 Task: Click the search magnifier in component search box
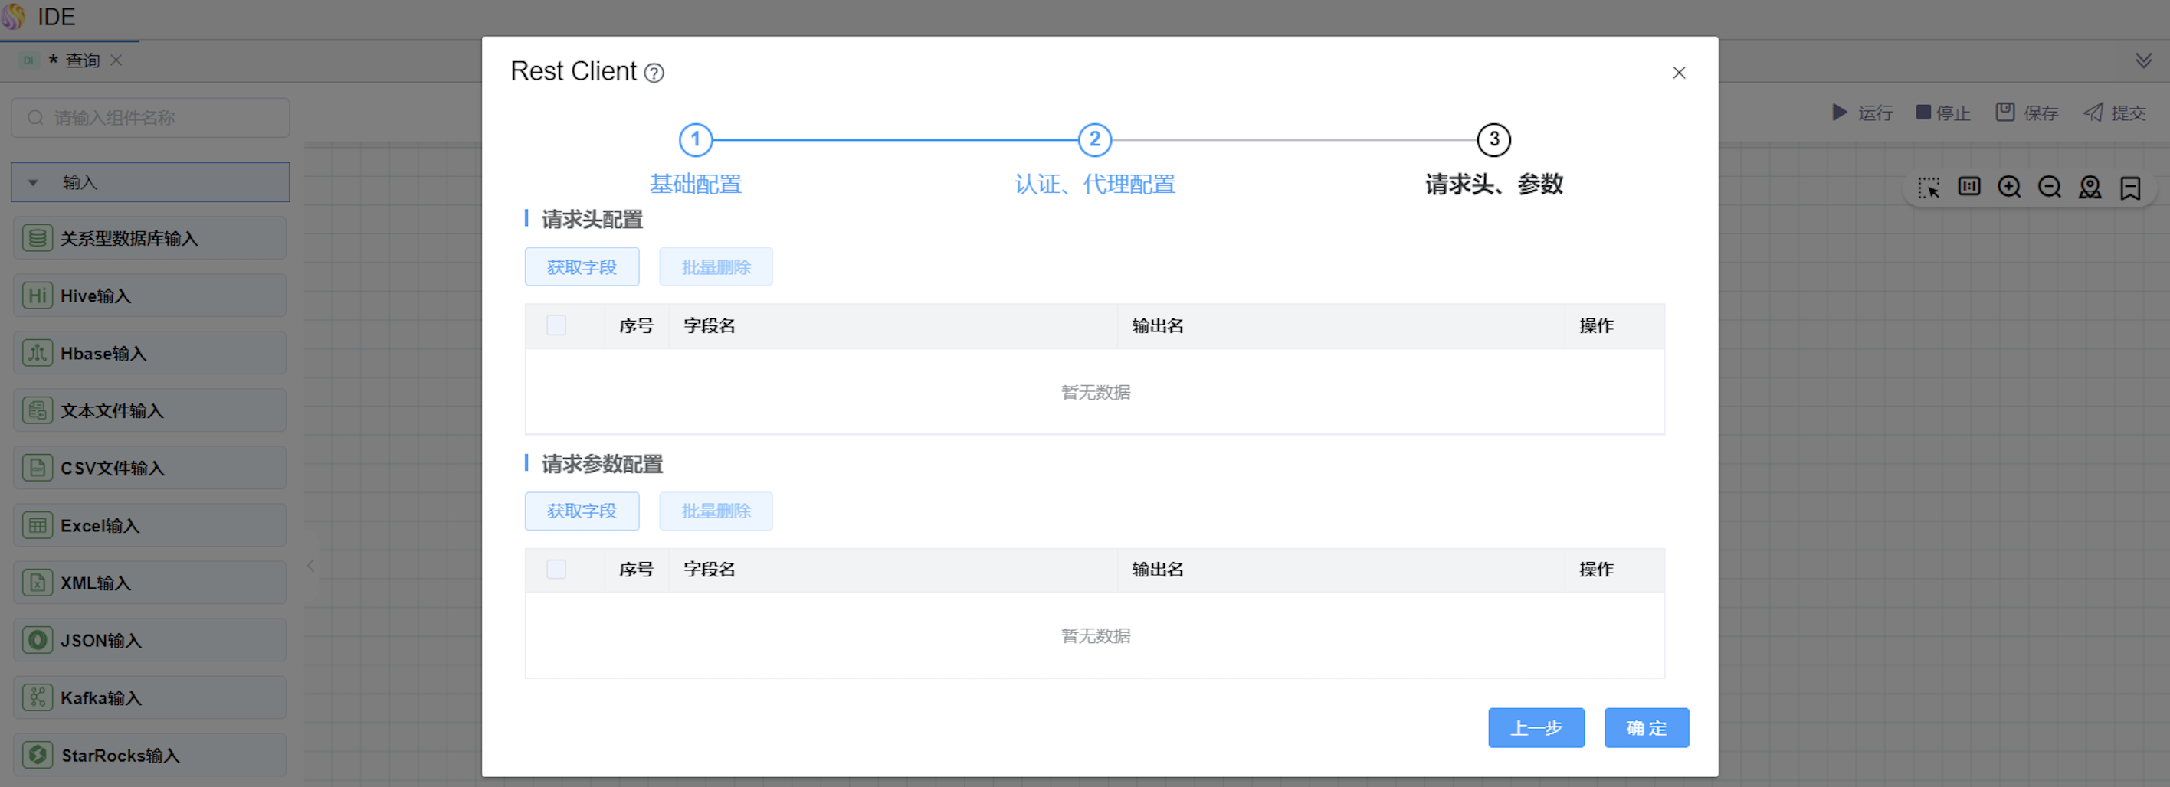point(35,118)
